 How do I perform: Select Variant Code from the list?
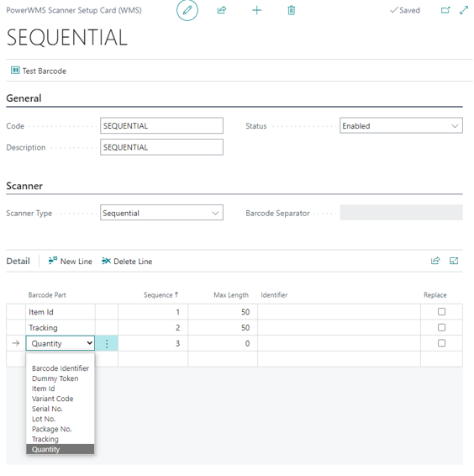tap(60, 399)
